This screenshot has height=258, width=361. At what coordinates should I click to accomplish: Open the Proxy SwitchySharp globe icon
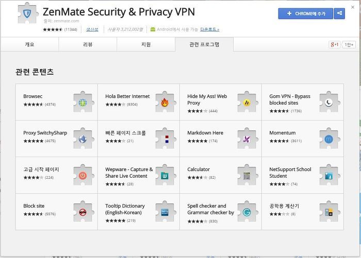[83, 139]
